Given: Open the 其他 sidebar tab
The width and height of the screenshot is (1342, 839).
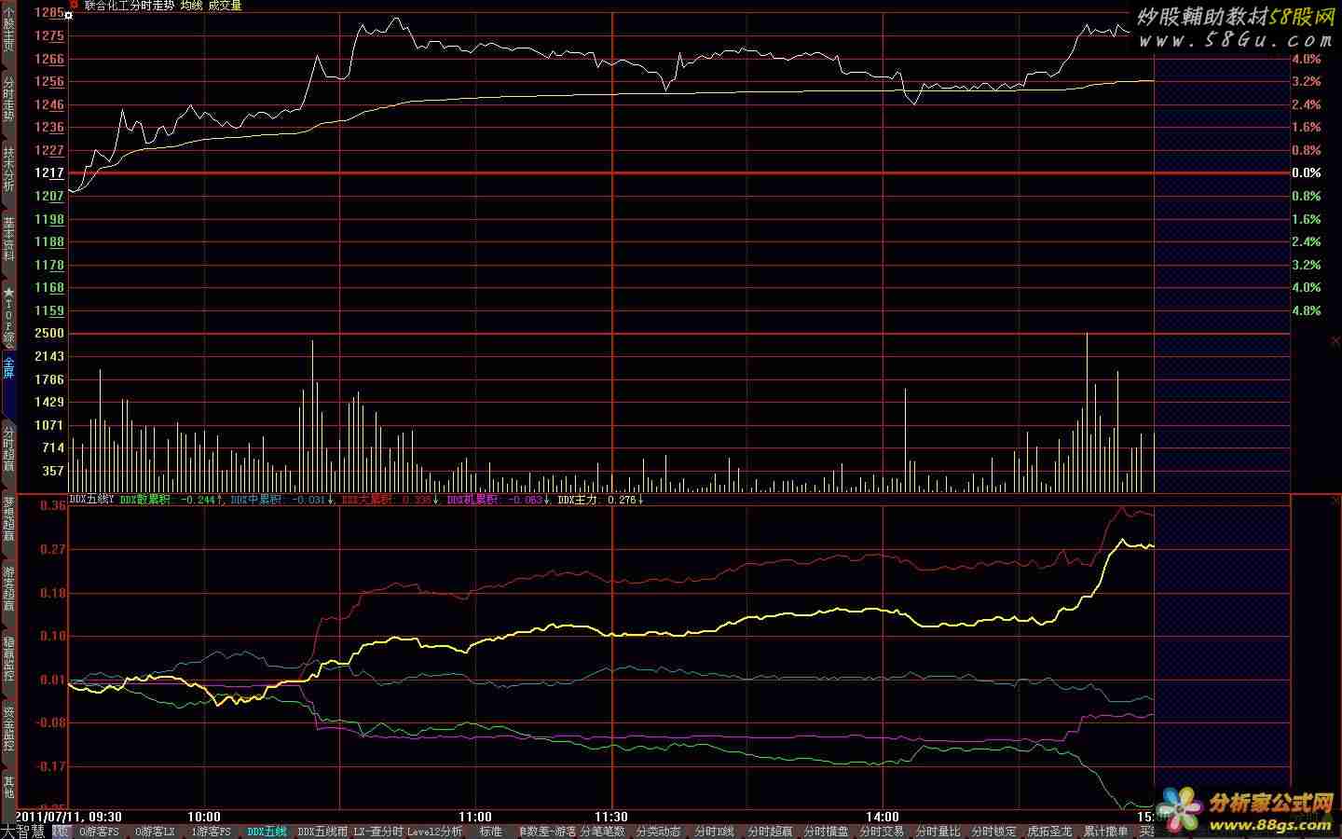Looking at the screenshot, I should pos(8,787).
